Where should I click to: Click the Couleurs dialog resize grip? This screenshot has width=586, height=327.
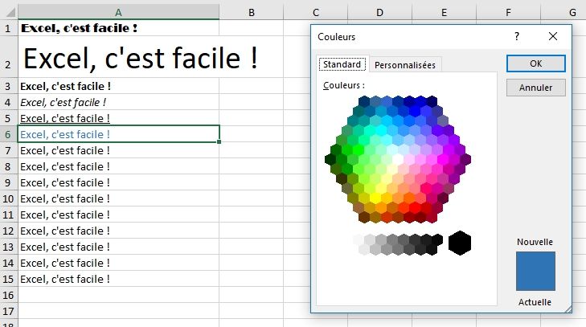pyautogui.click(x=568, y=309)
